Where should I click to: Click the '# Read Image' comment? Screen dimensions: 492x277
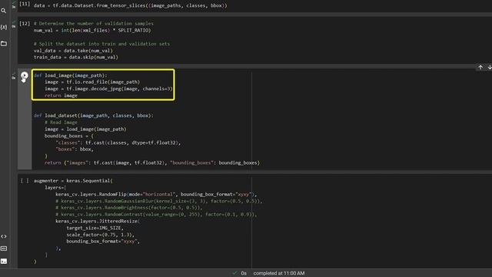(x=61, y=122)
